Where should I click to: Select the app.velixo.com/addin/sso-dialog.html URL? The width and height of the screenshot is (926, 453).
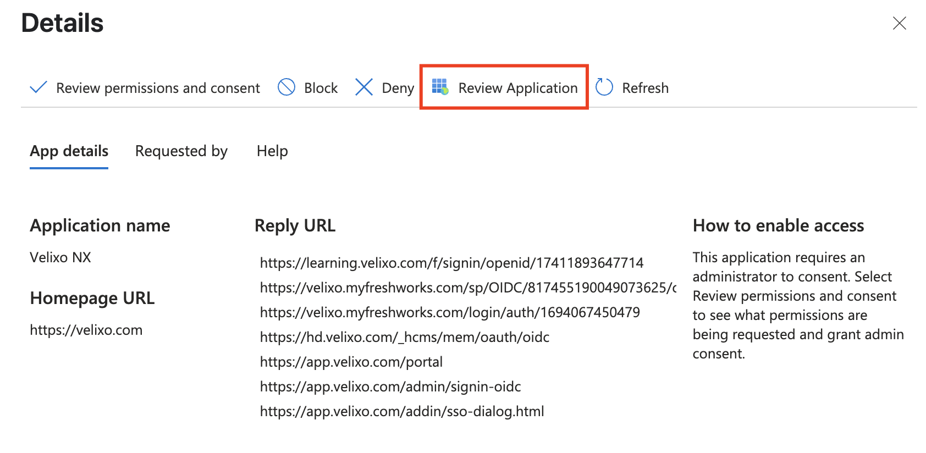[402, 411]
